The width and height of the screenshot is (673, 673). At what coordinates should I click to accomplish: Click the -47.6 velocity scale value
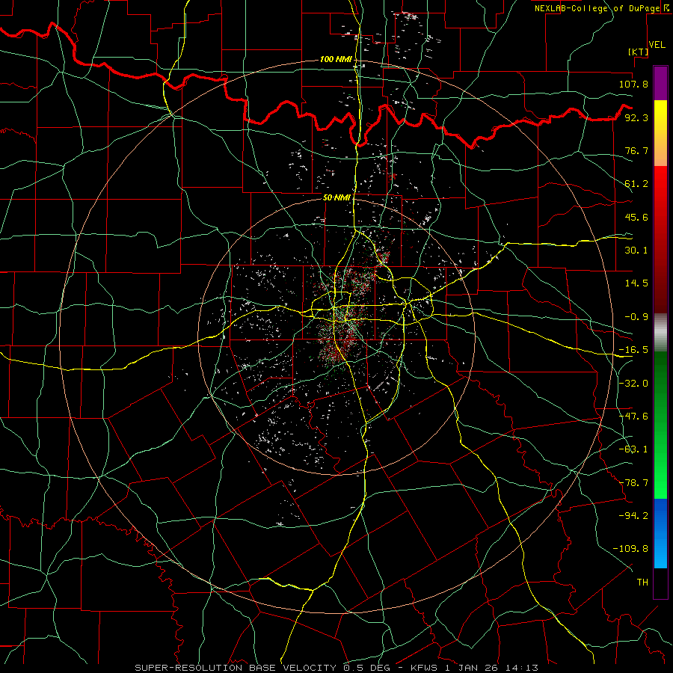click(633, 417)
